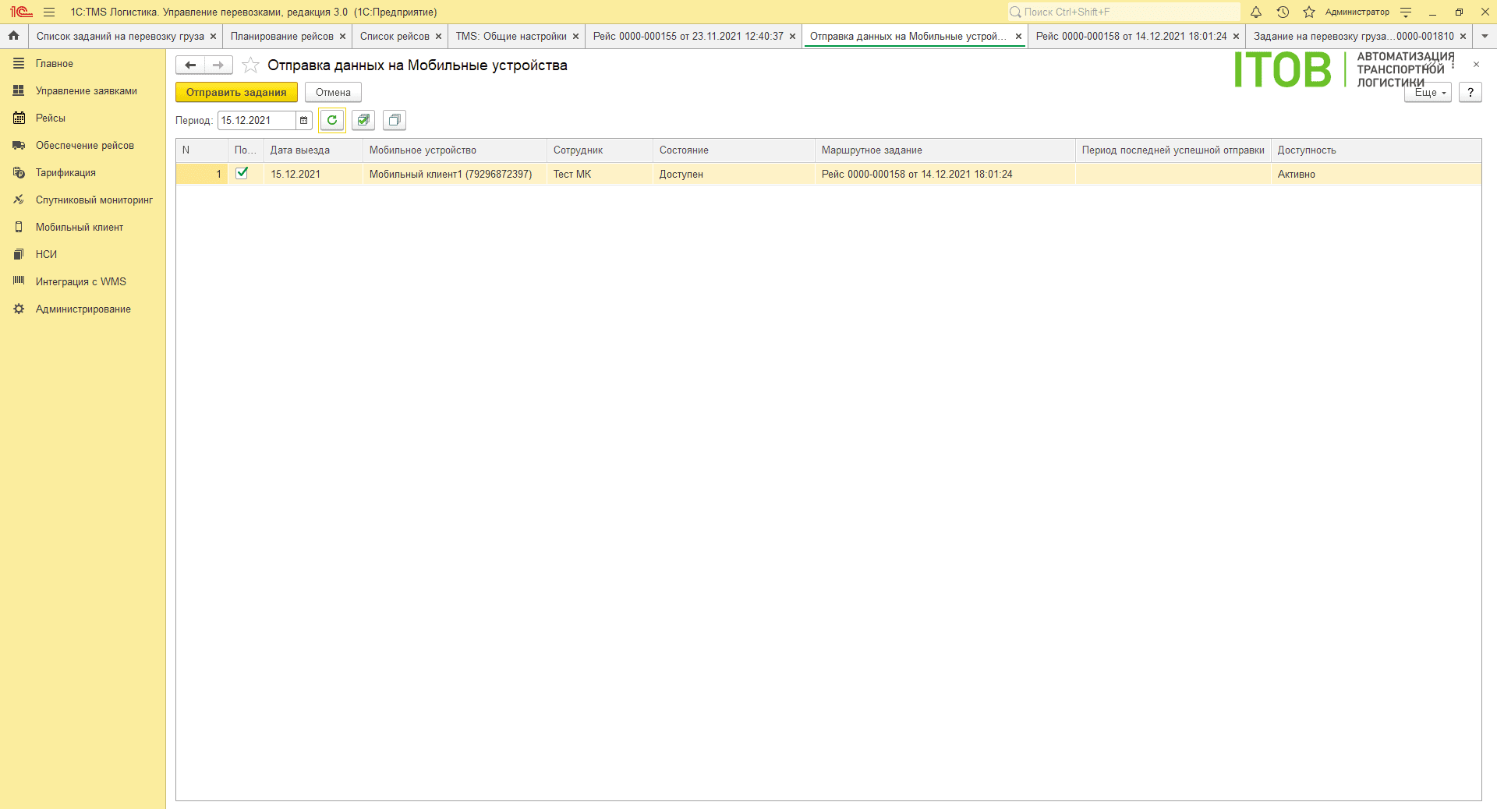The width and height of the screenshot is (1497, 809).
Task: Select cell Доступен
Action: [734, 174]
